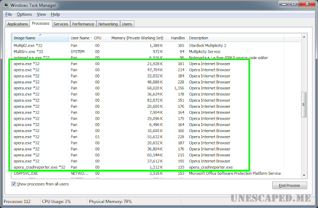Select opera.exe row using 21,928 K
This screenshot has height=208, width=318.
click(156, 64)
